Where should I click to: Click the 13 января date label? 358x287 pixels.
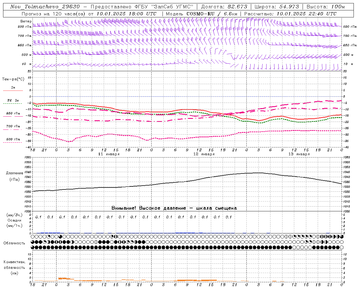point(299,154)
